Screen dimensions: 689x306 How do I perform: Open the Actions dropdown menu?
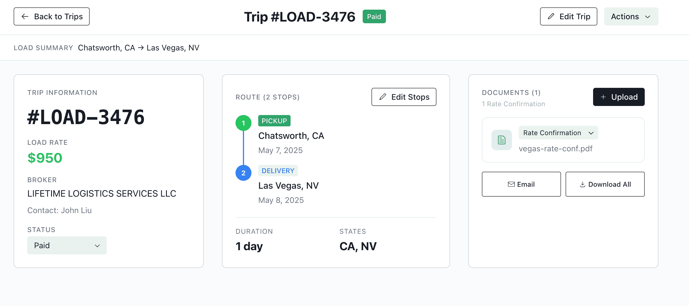click(631, 16)
